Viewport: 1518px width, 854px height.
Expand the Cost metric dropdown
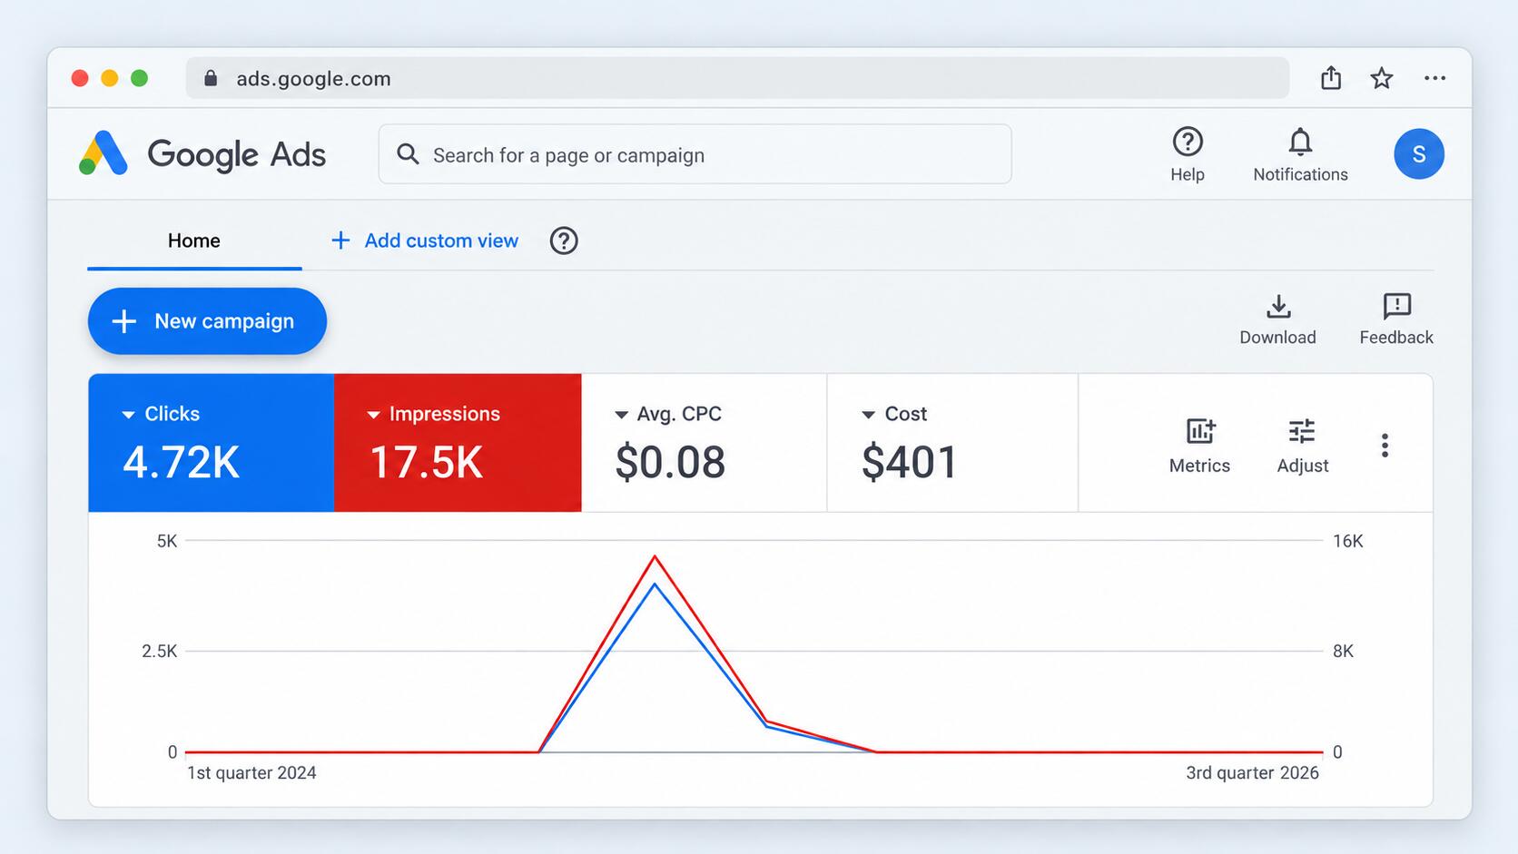coord(868,415)
